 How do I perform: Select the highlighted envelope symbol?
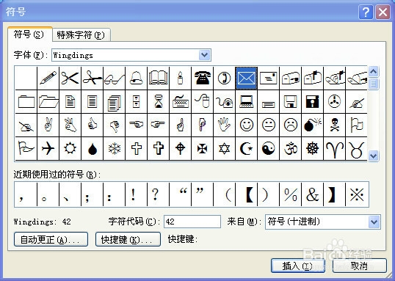tap(247, 78)
